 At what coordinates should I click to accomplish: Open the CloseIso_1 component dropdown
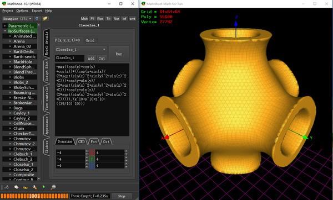[x=81, y=50]
